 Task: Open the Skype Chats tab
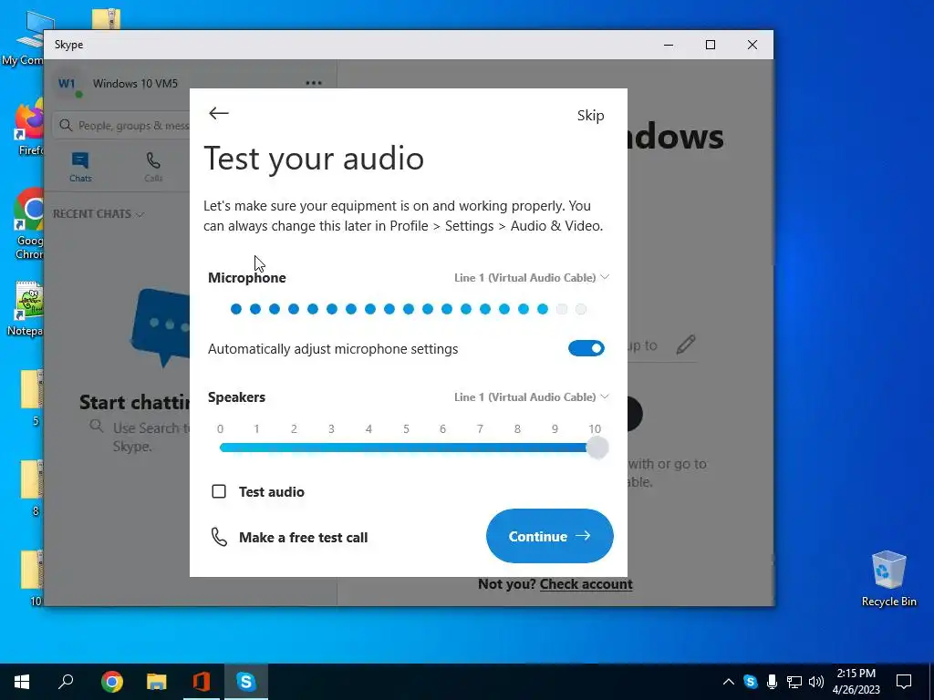[80, 168]
